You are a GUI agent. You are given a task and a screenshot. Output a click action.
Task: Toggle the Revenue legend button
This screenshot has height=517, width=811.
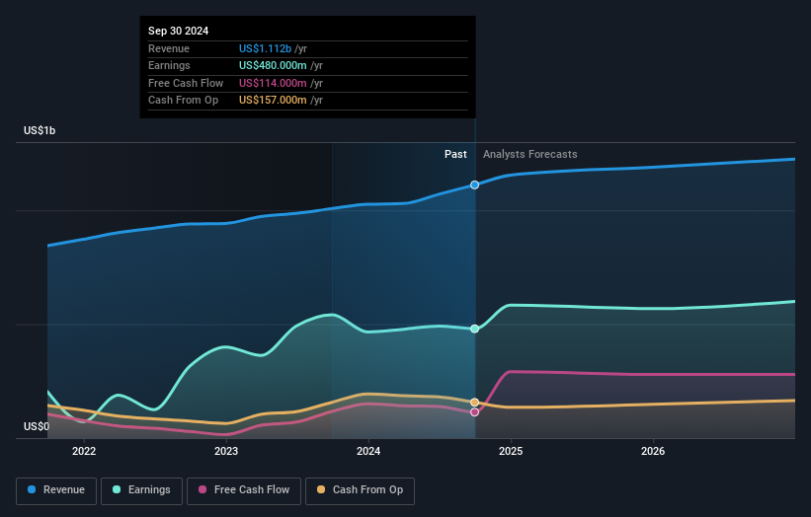(56, 490)
